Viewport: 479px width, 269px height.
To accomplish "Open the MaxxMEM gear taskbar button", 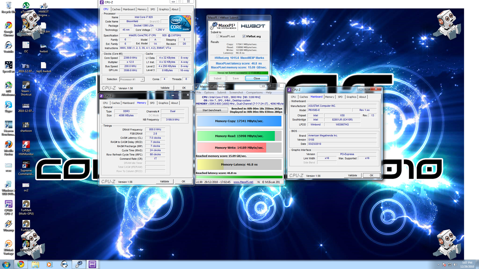I will 78,264.
